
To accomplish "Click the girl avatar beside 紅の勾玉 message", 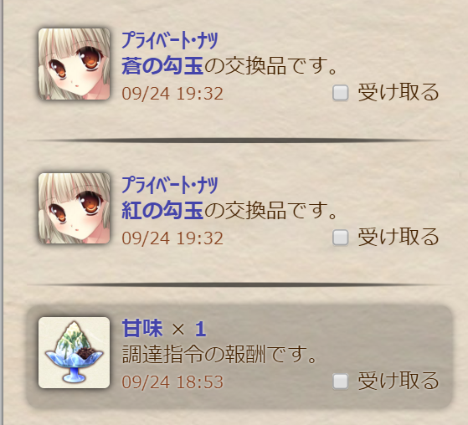I will [74, 208].
